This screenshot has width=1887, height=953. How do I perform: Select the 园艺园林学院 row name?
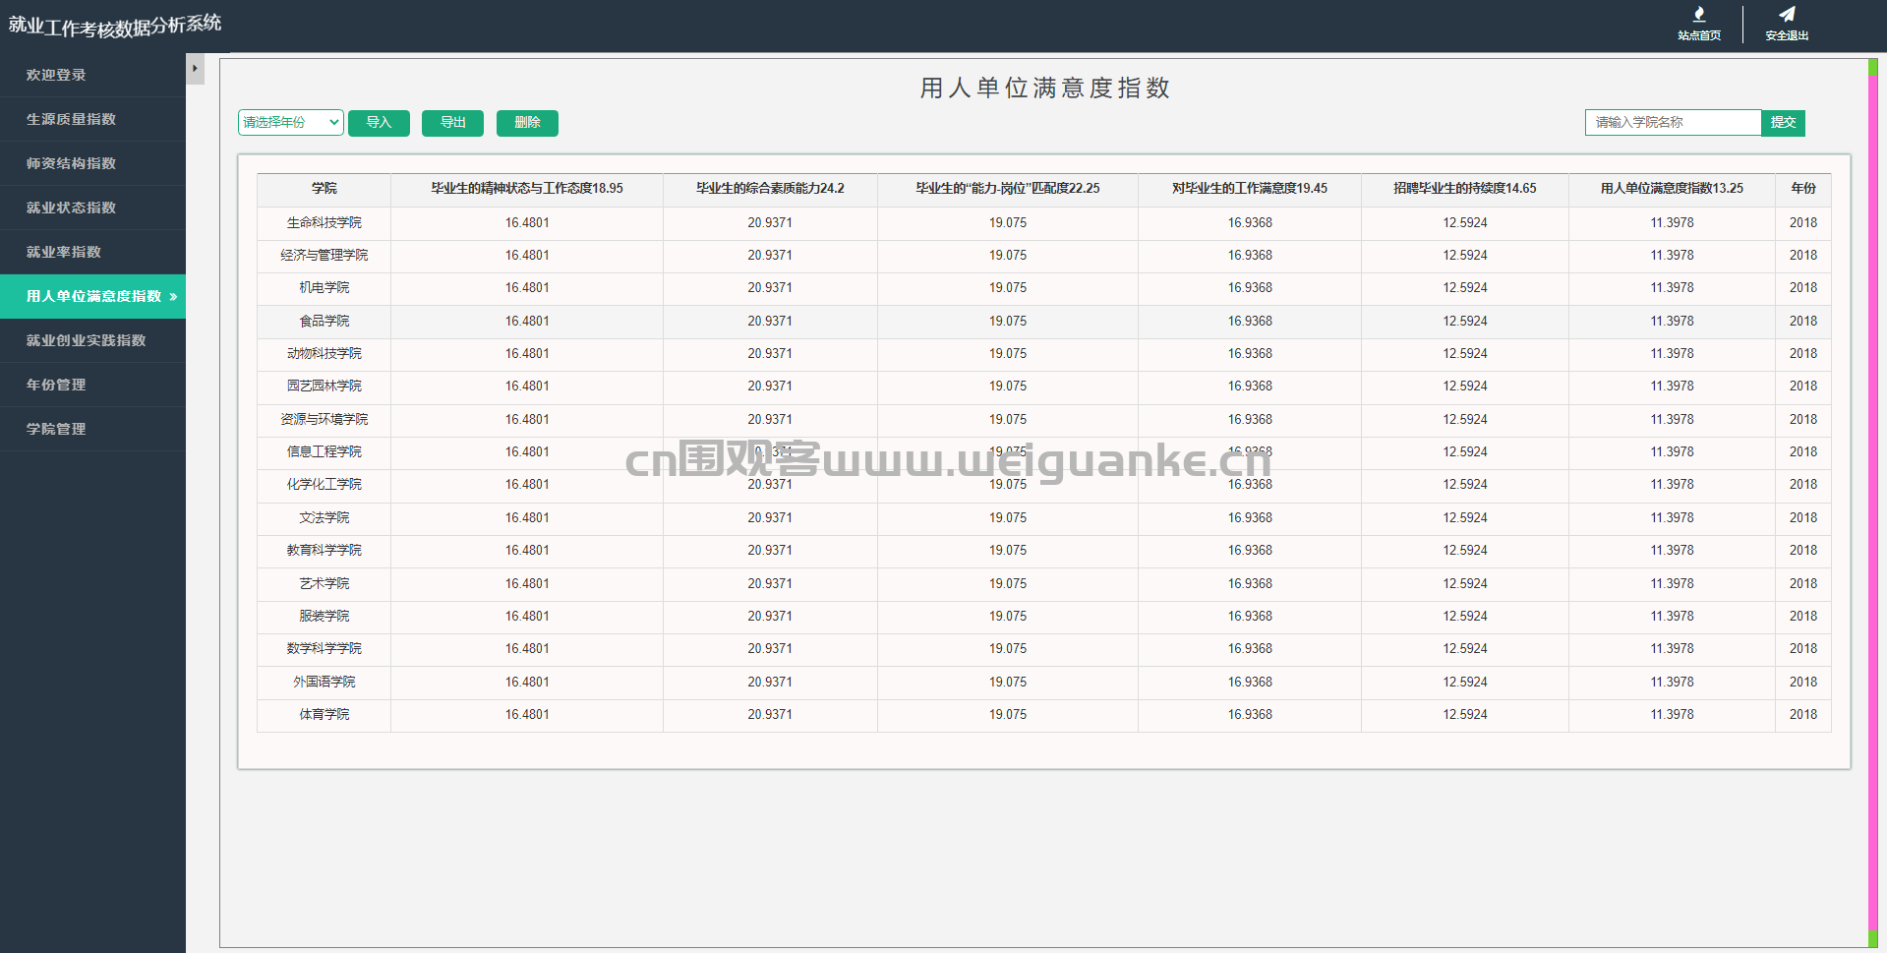tap(324, 387)
